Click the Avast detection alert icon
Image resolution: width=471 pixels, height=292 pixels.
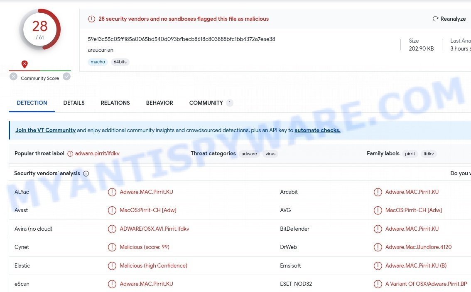point(112,210)
